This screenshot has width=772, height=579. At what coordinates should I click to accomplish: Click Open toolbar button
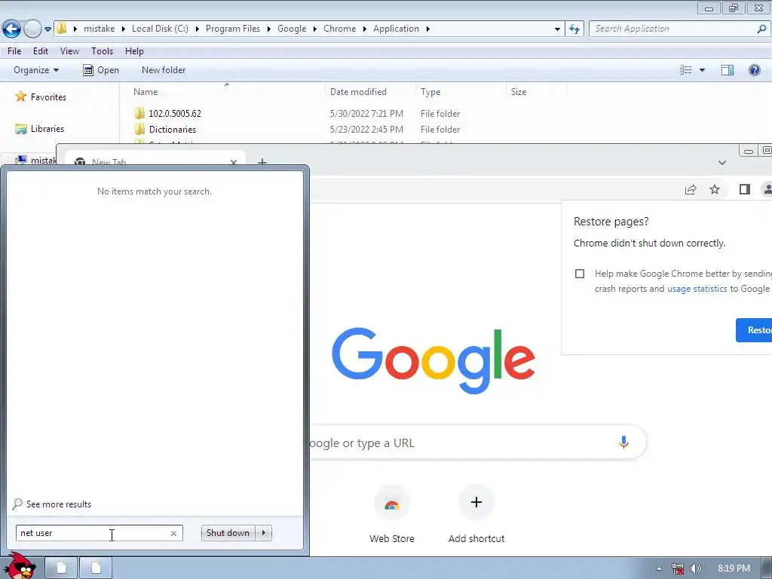(101, 70)
